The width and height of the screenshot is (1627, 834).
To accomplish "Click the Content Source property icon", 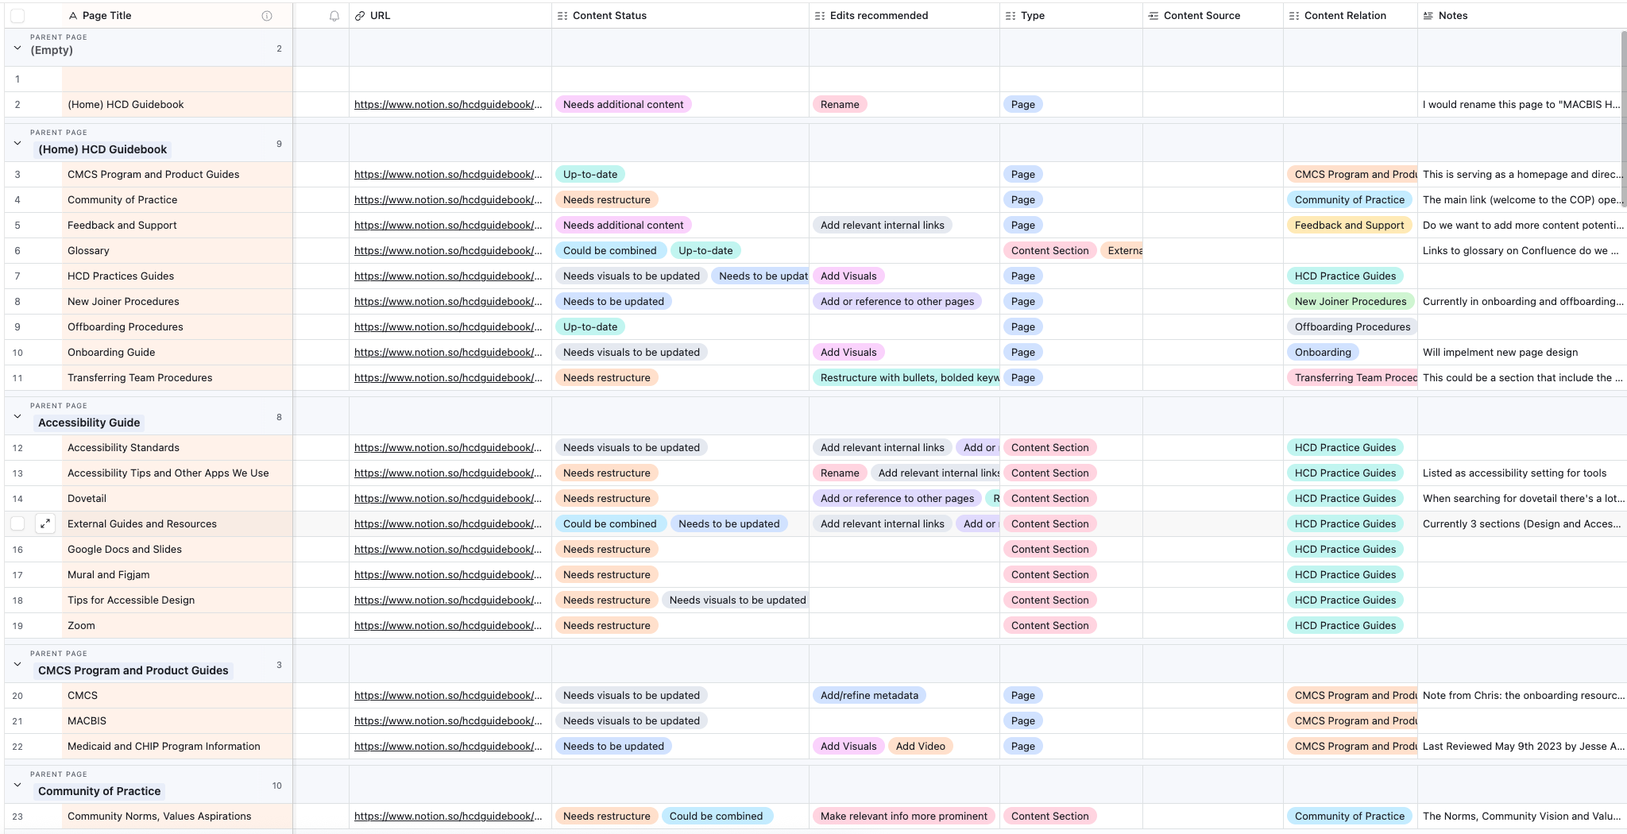I will [x=1152, y=15].
